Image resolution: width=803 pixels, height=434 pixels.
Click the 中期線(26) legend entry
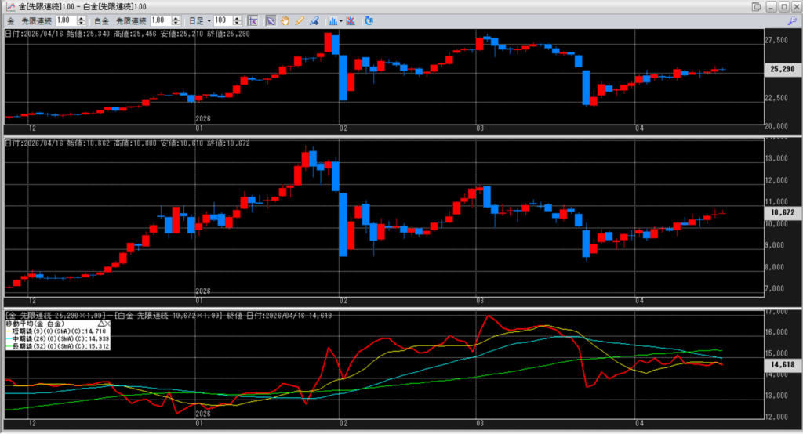(58, 338)
